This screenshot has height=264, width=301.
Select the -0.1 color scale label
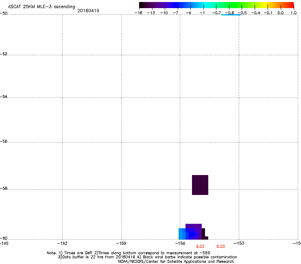click(x=268, y=13)
